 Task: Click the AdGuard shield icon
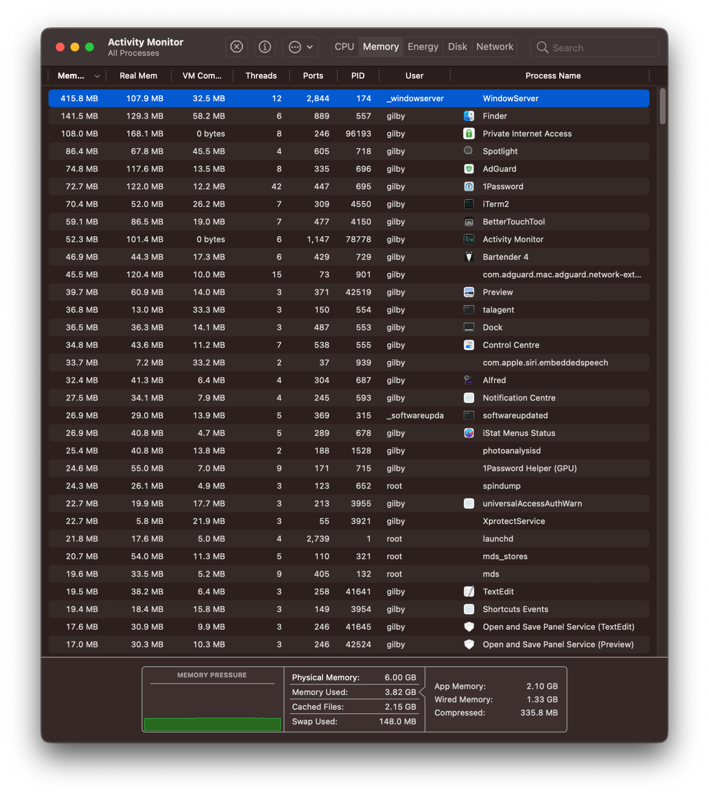469,169
